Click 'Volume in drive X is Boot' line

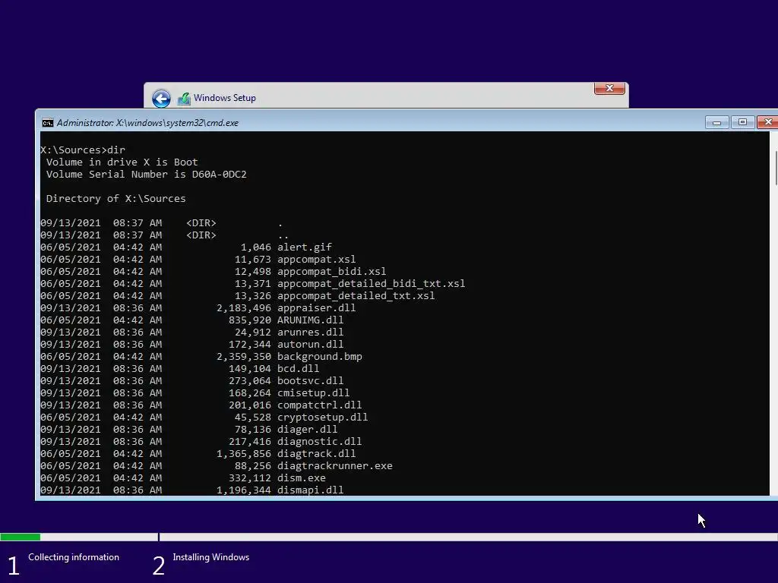tap(122, 162)
